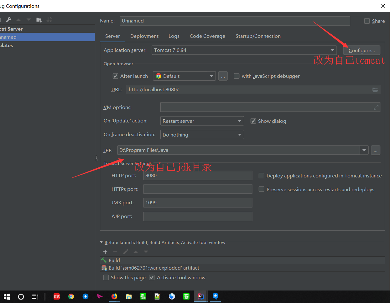Open iQIYI app from the taskbar
390x303 pixels.
tap(186, 296)
